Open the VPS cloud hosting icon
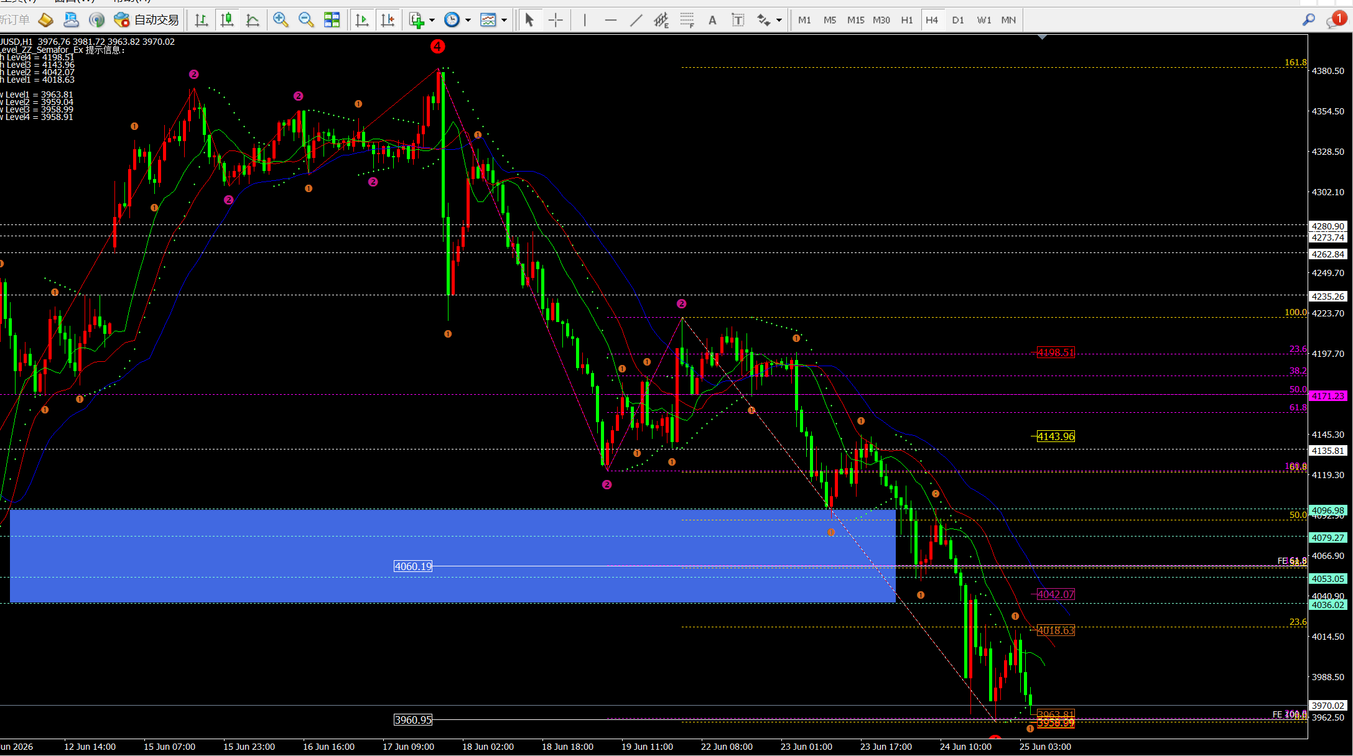This screenshot has height=756, width=1353. pyautogui.click(x=71, y=21)
